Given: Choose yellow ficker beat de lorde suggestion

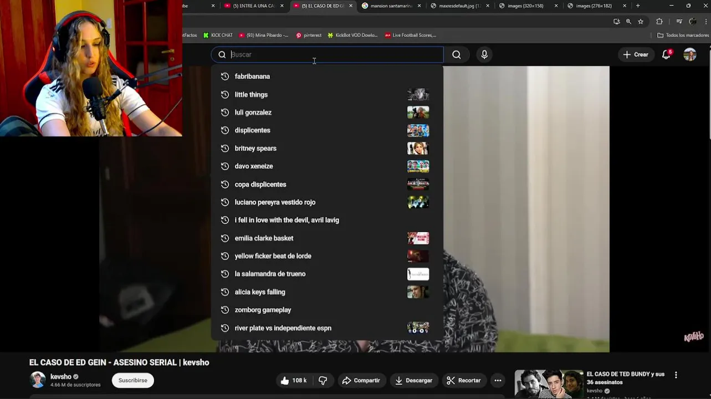Looking at the screenshot, I should click(327, 256).
